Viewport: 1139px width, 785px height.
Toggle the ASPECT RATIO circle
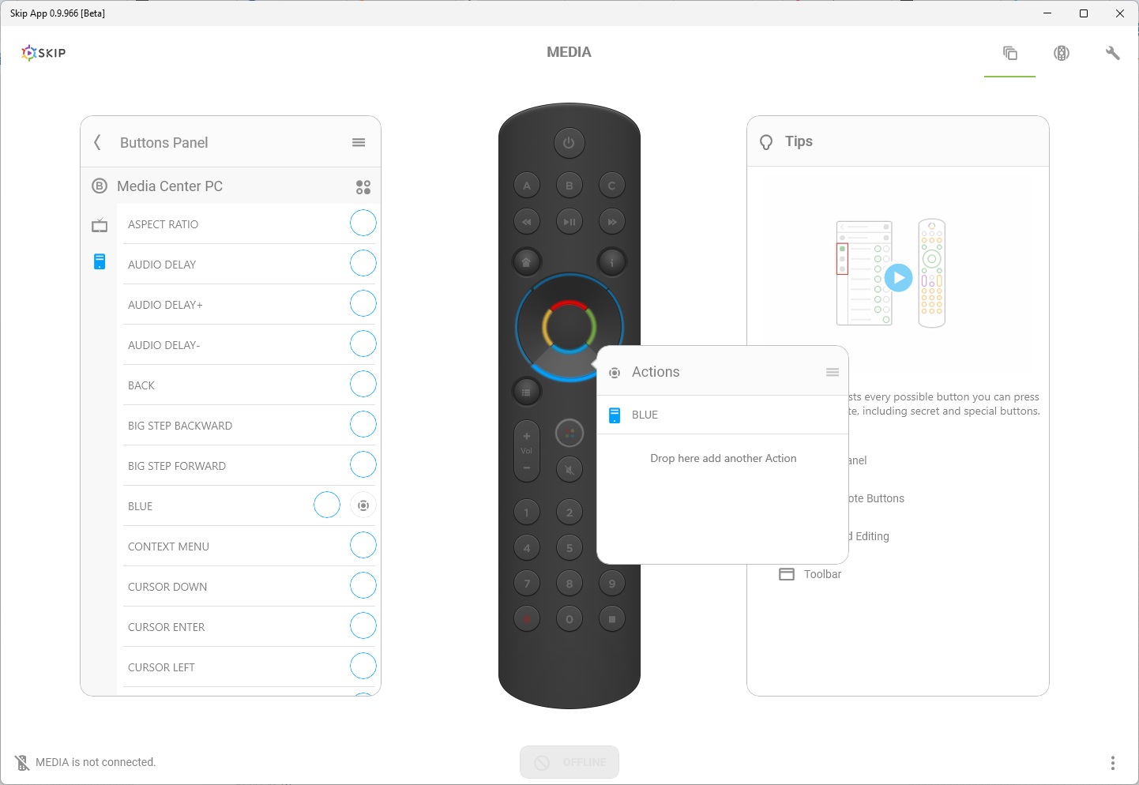[x=363, y=223]
